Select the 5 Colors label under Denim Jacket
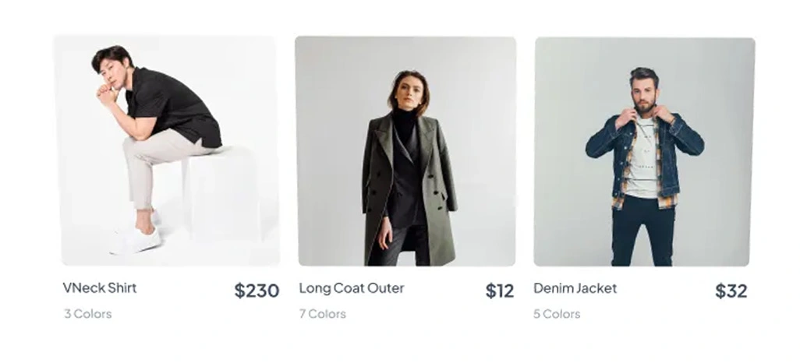Image resolution: width=800 pixels, height=363 pixels. (x=557, y=314)
